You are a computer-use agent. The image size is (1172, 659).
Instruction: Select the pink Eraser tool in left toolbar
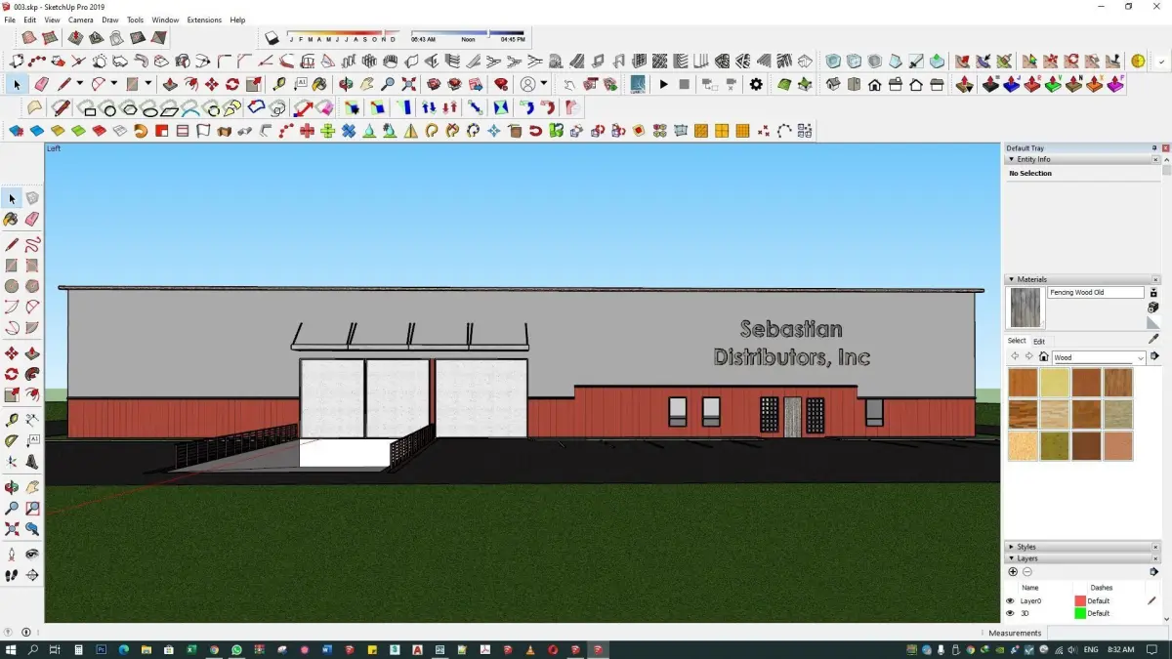click(32, 220)
